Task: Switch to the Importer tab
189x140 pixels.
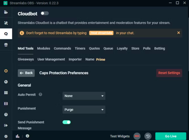Action: [75, 59]
